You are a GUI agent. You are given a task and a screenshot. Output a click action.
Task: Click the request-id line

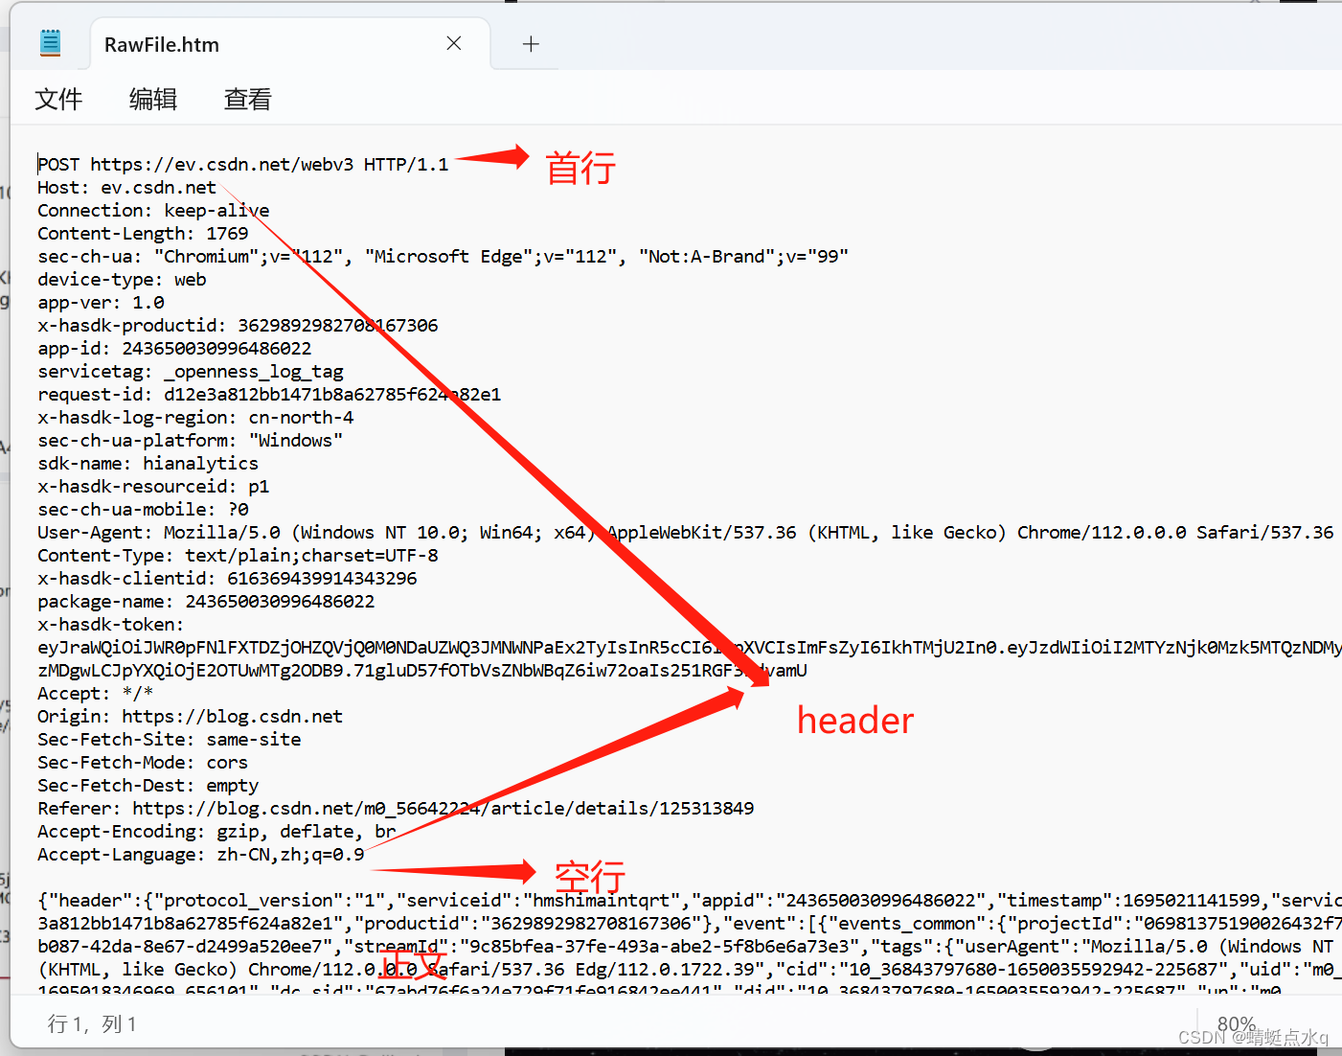pyautogui.click(x=269, y=394)
